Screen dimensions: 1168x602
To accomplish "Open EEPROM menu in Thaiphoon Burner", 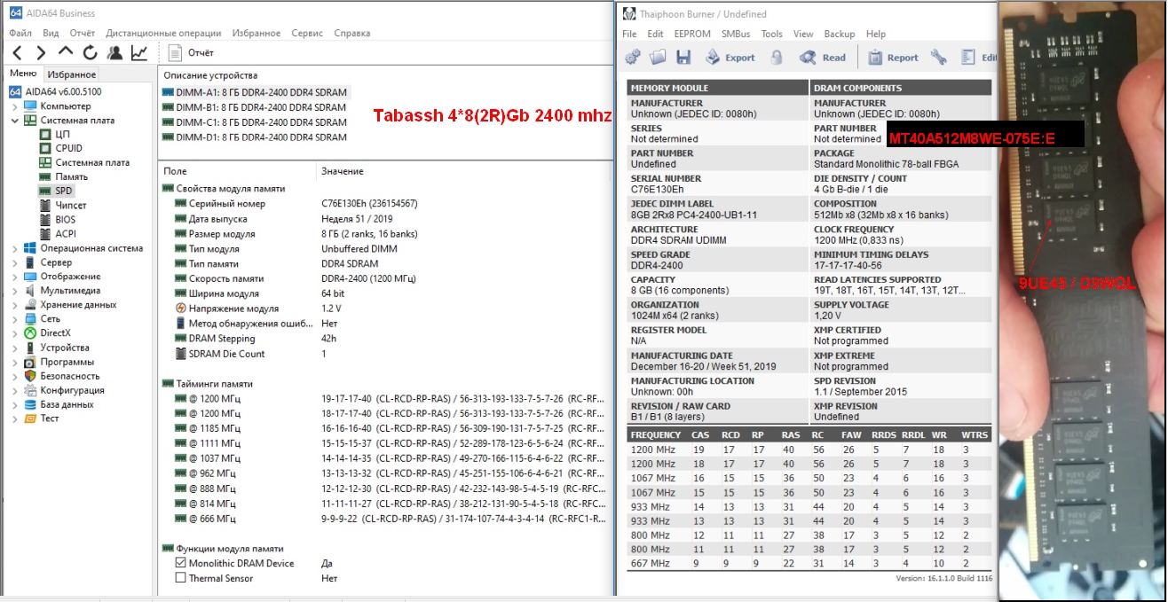I will pyautogui.click(x=692, y=34).
